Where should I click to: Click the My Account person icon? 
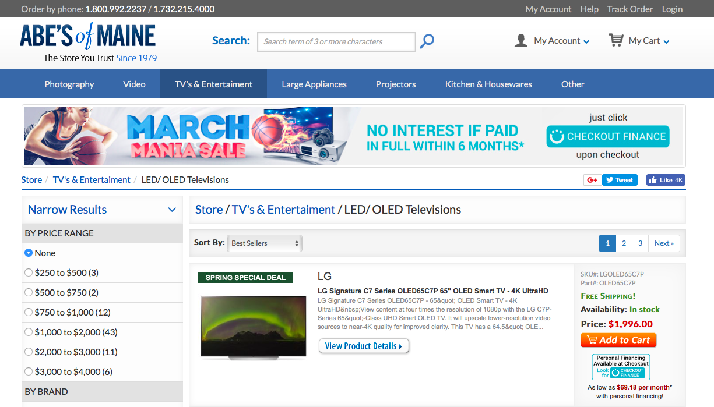[x=521, y=41]
